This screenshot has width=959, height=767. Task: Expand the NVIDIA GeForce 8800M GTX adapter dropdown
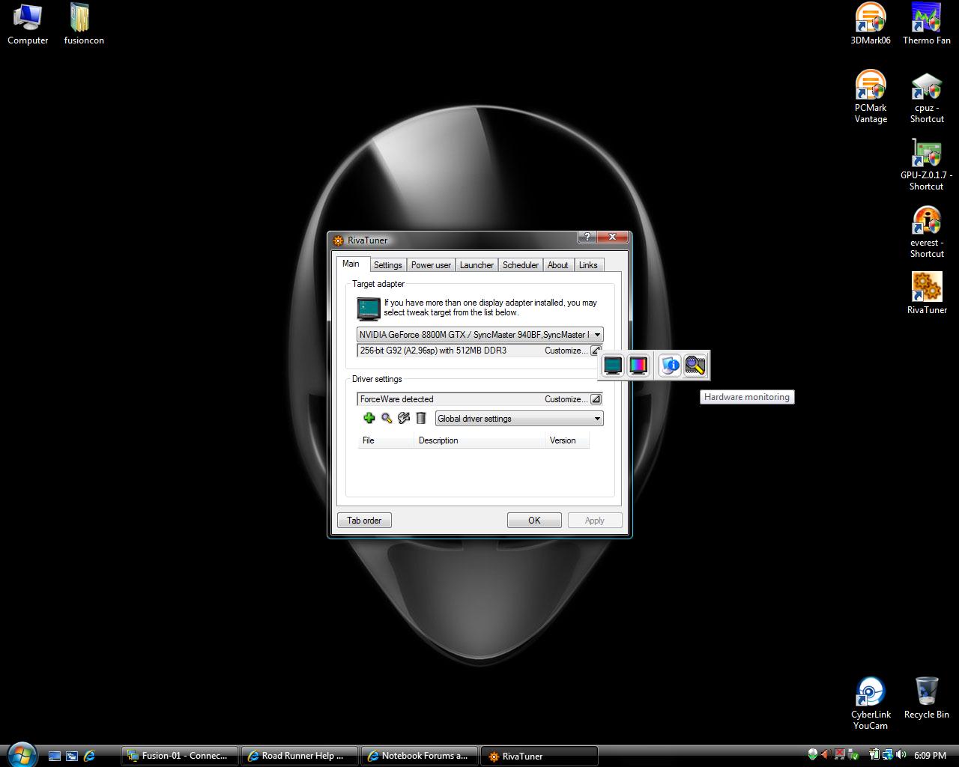point(597,335)
